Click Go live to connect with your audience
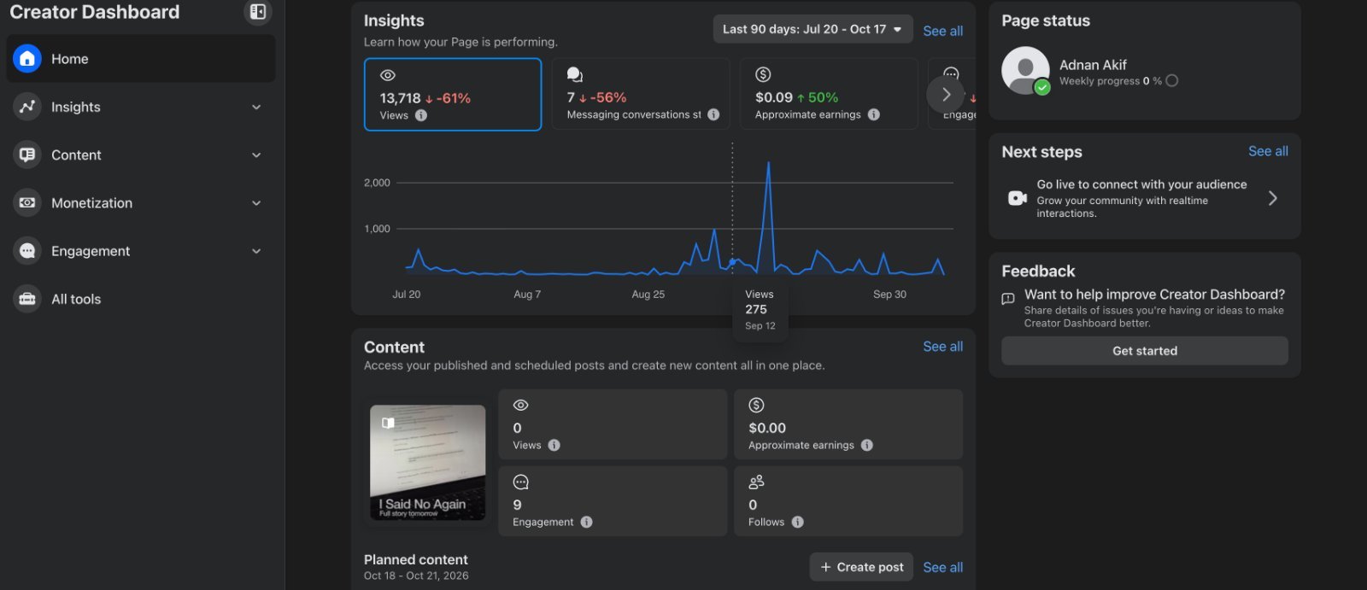 coord(1141,184)
